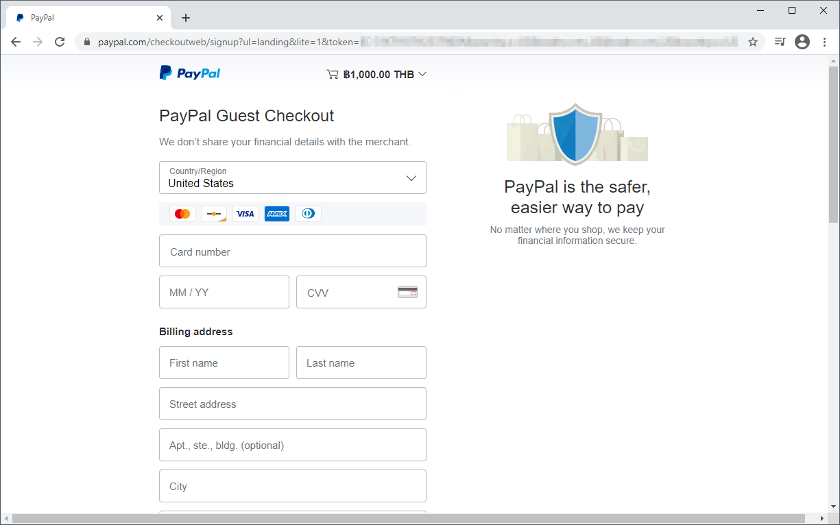Click the 'PayPal Guest Checkout' heading
The image size is (840, 525).
247,115
